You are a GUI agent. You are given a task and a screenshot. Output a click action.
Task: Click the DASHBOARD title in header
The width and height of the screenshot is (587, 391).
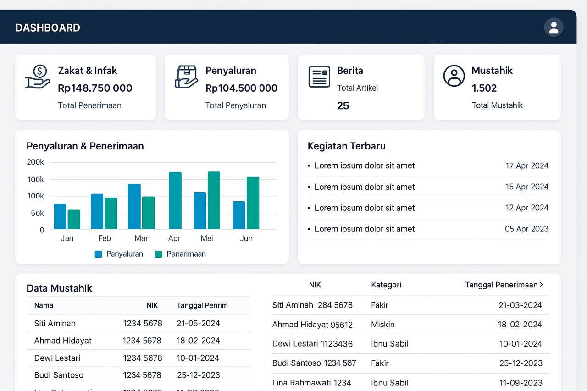(x=48, y=28)
